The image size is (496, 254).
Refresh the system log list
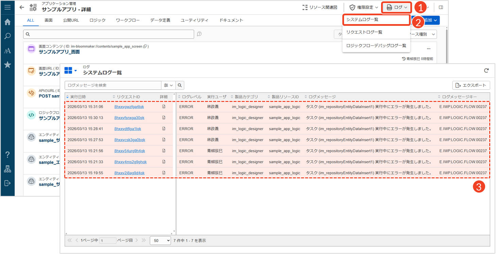click(x=486, y=71)
